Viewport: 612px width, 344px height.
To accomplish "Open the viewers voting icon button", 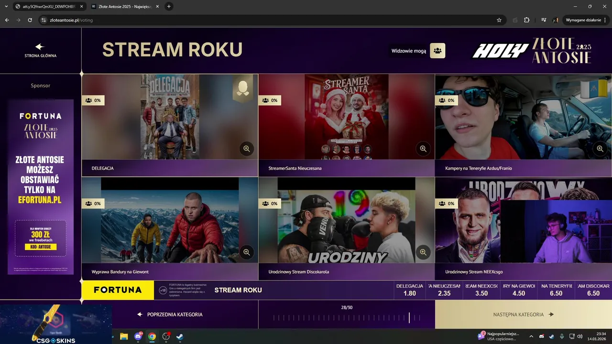I will pos(437,51).
